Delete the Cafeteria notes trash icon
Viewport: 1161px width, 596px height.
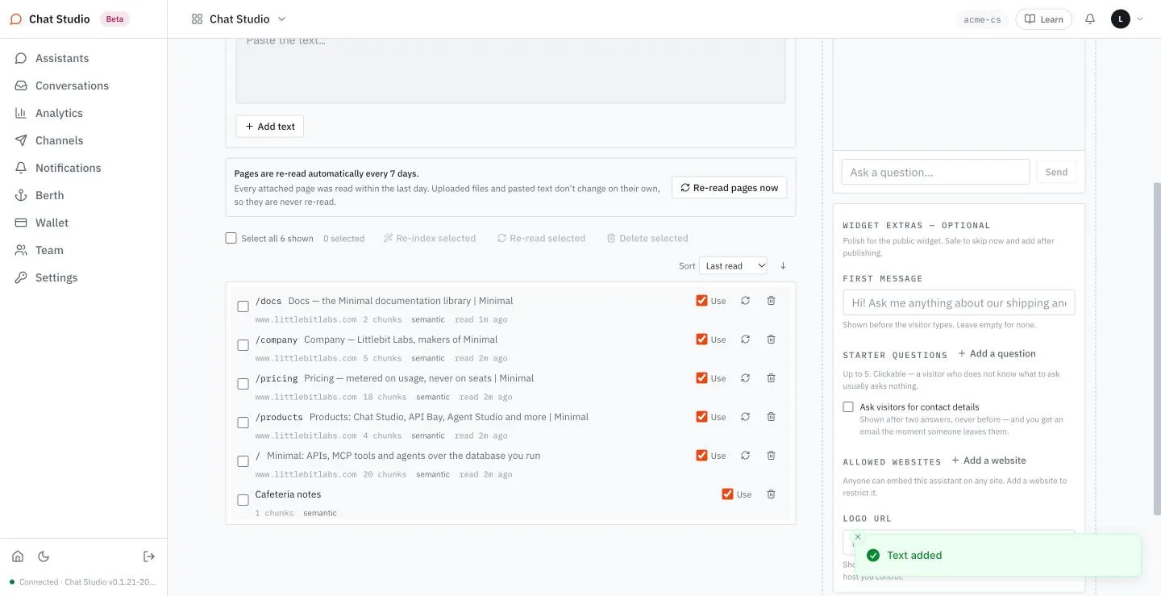tap(771, 494)
